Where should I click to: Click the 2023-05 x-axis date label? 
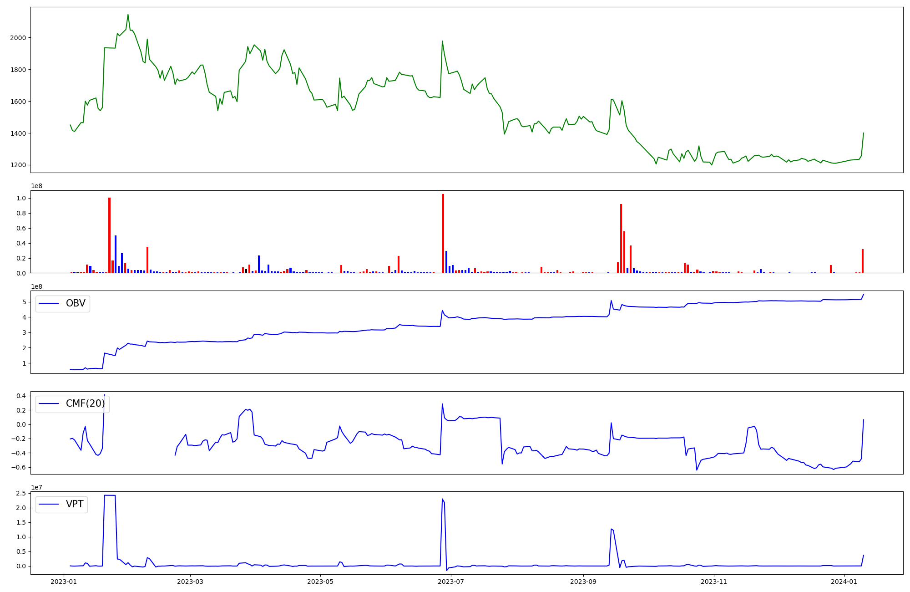[x=321, y=582]
